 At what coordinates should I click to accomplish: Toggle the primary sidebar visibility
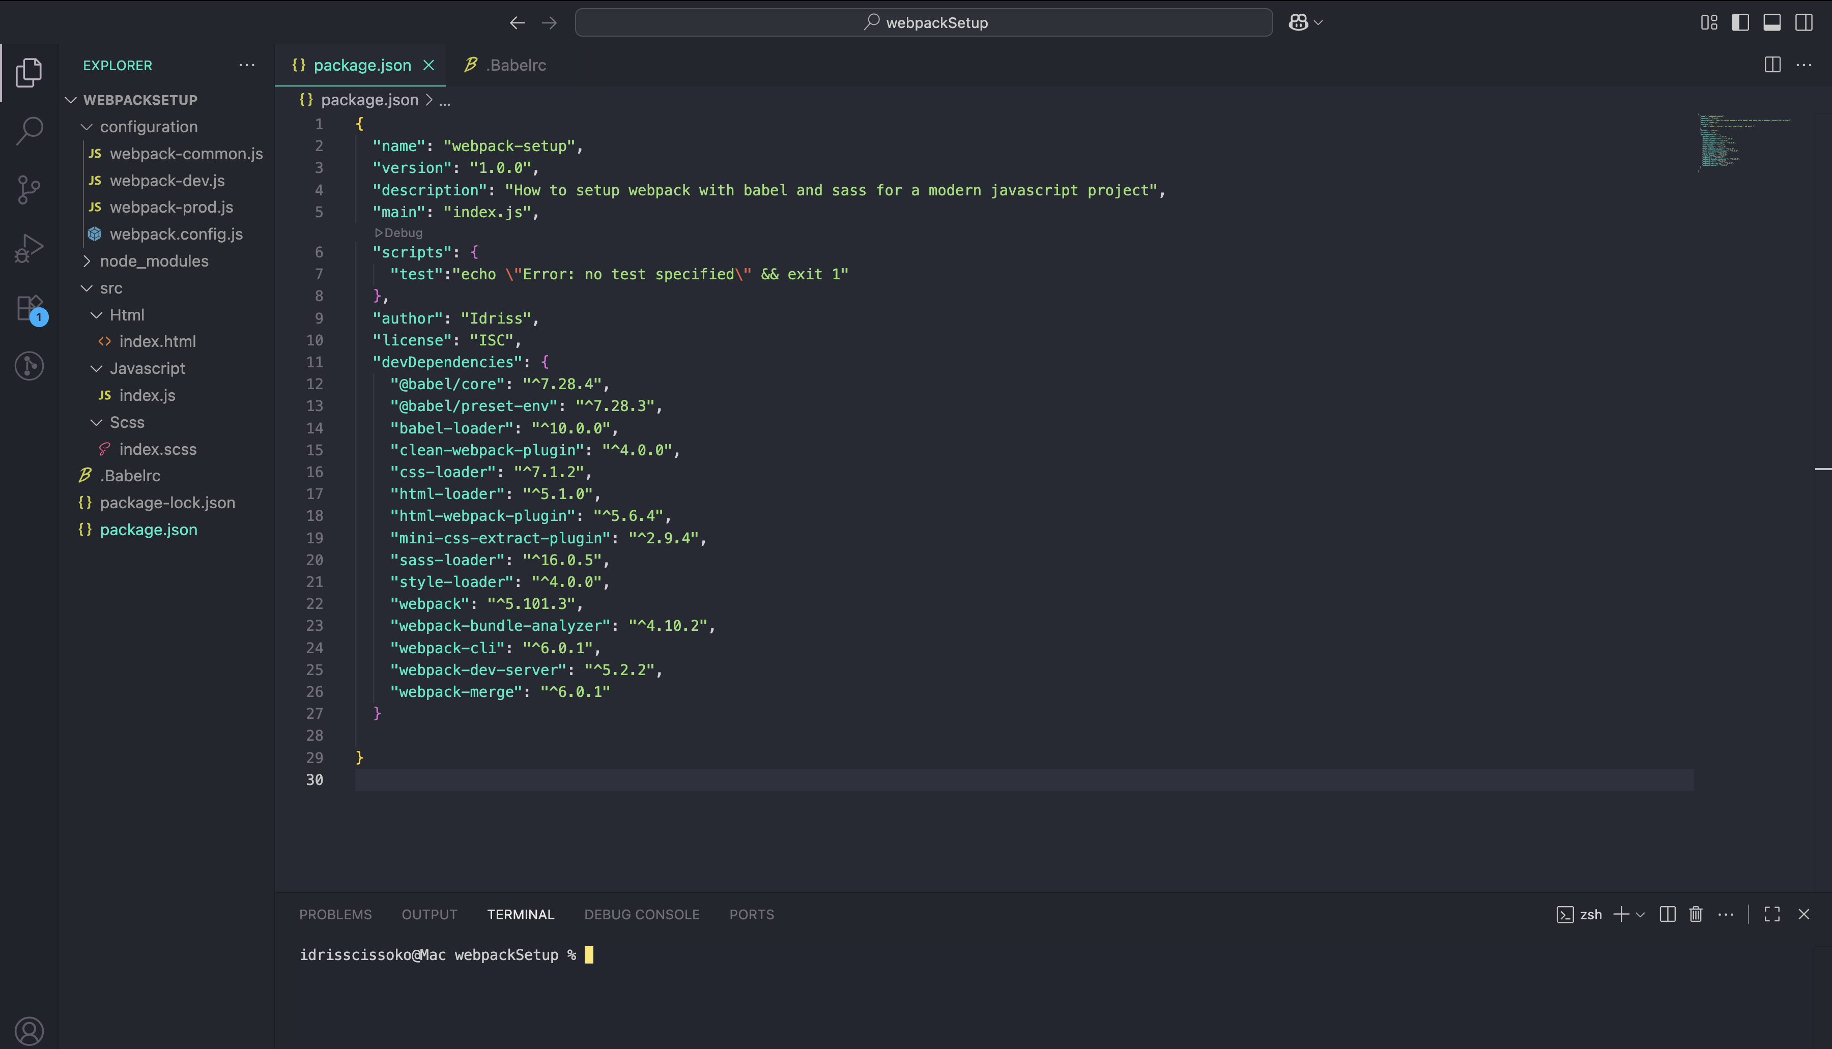tap(1740, 22)
